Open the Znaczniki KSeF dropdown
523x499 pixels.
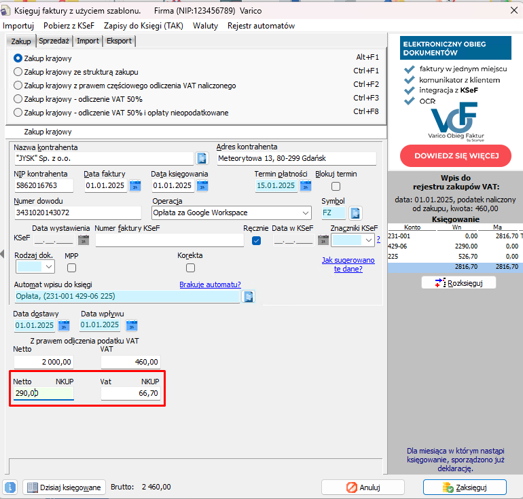click(x=369, y=240)
